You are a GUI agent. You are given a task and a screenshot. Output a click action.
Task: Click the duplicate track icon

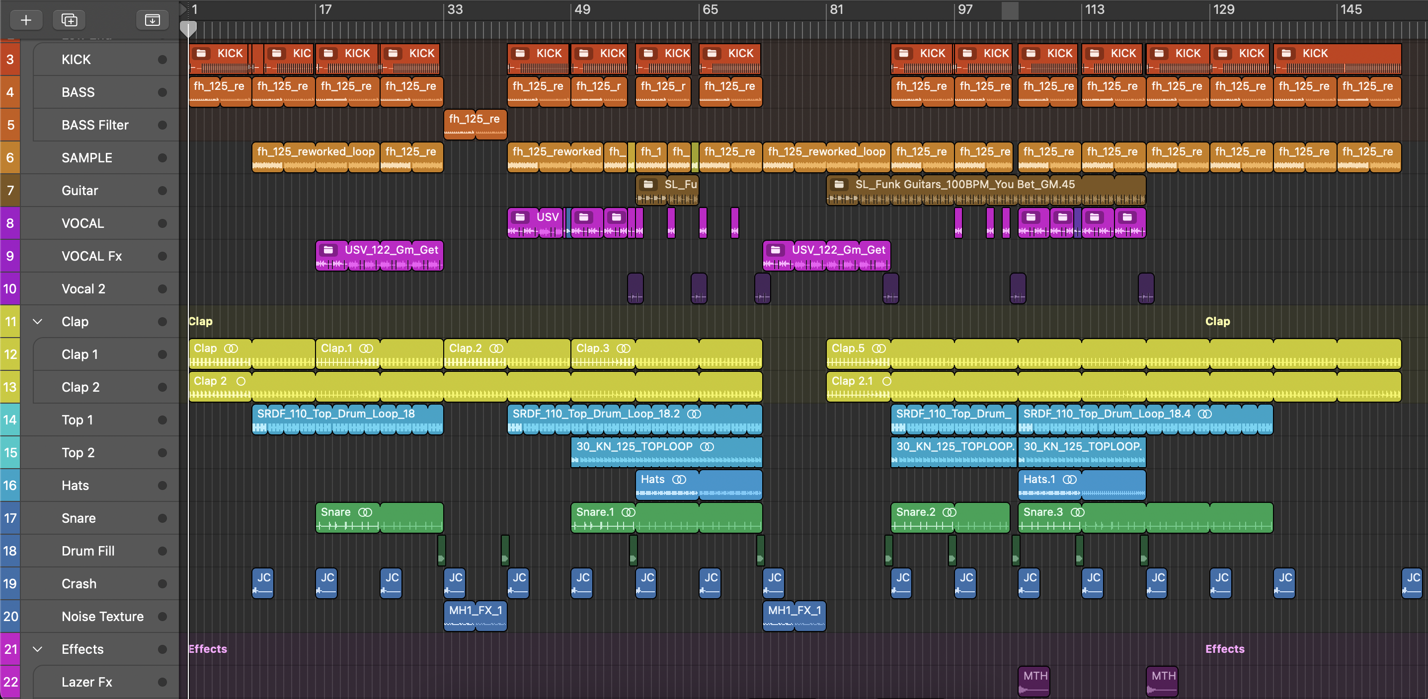pyautogui.click(x=69, y=20)
